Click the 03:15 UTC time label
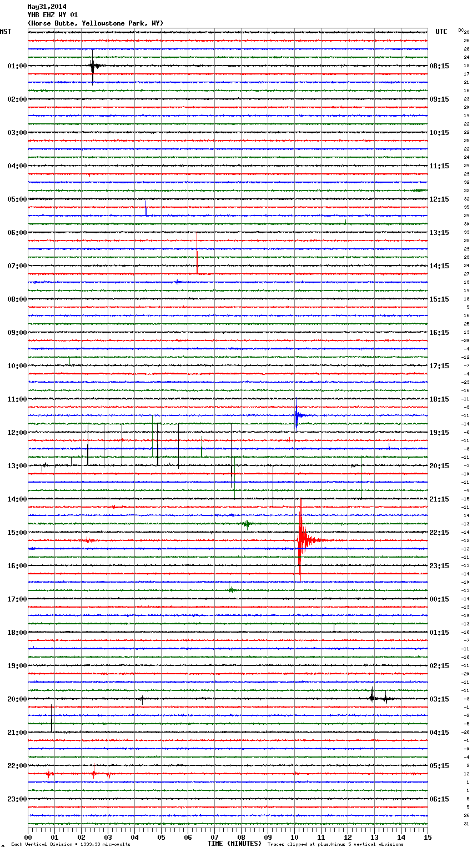472x852 pixels. pos(439,699)
